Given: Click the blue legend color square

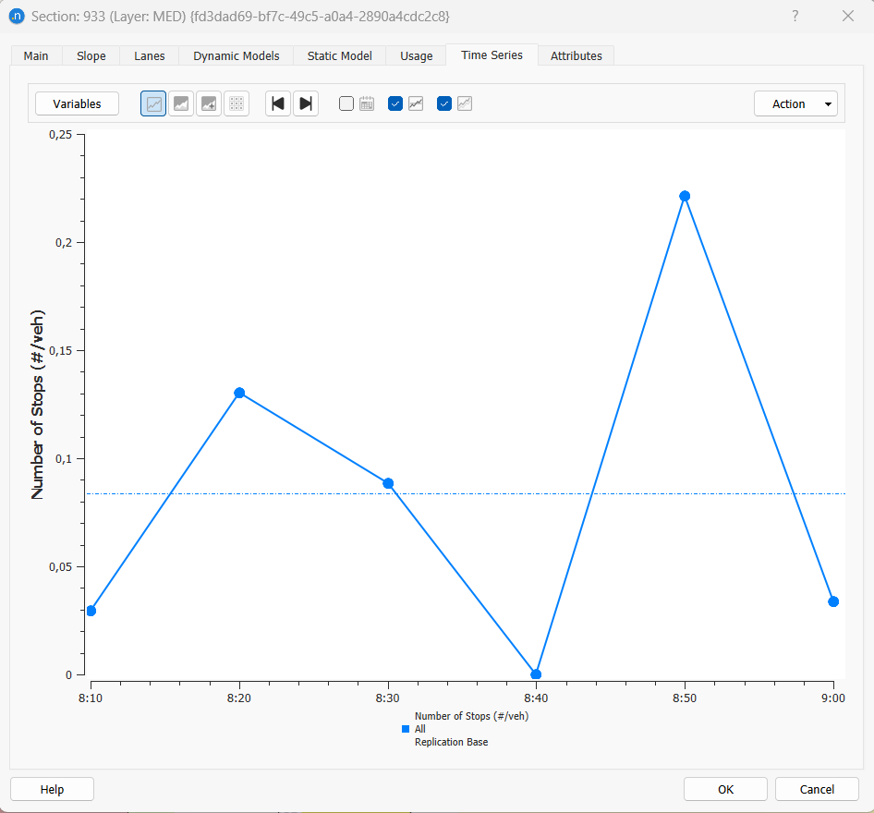Looking at the screenshot, I should coord(406,729).
